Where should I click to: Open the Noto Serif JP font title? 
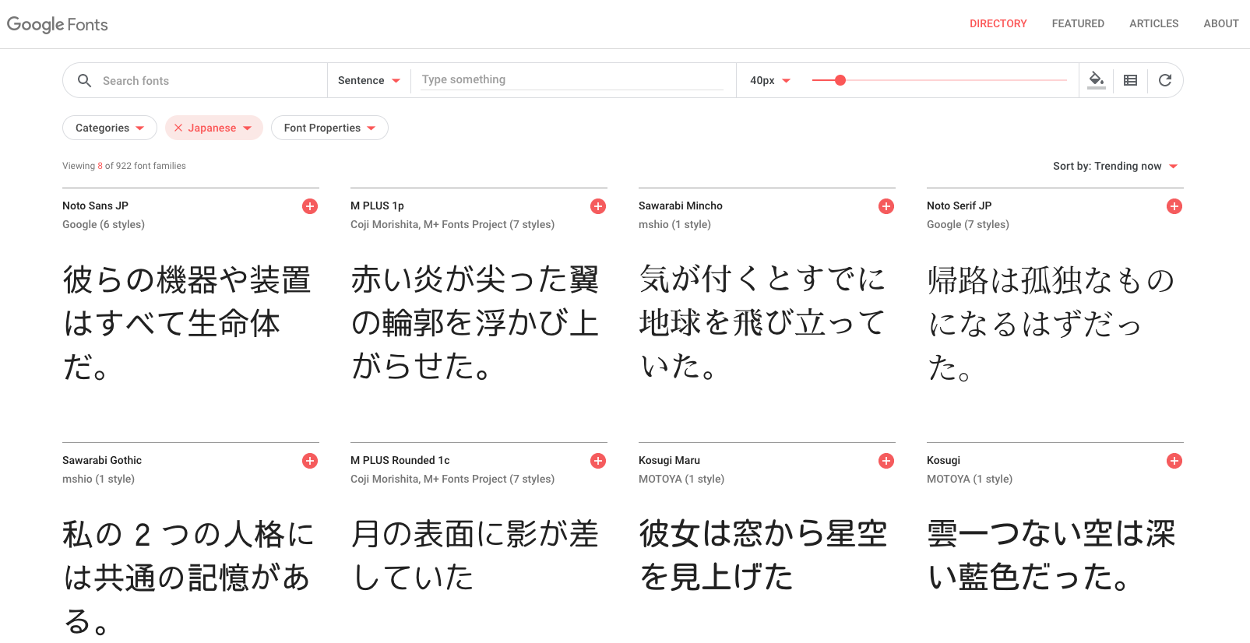[959, 206]
